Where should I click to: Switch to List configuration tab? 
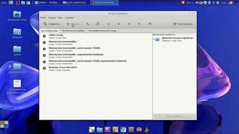(x=50, y=31)
